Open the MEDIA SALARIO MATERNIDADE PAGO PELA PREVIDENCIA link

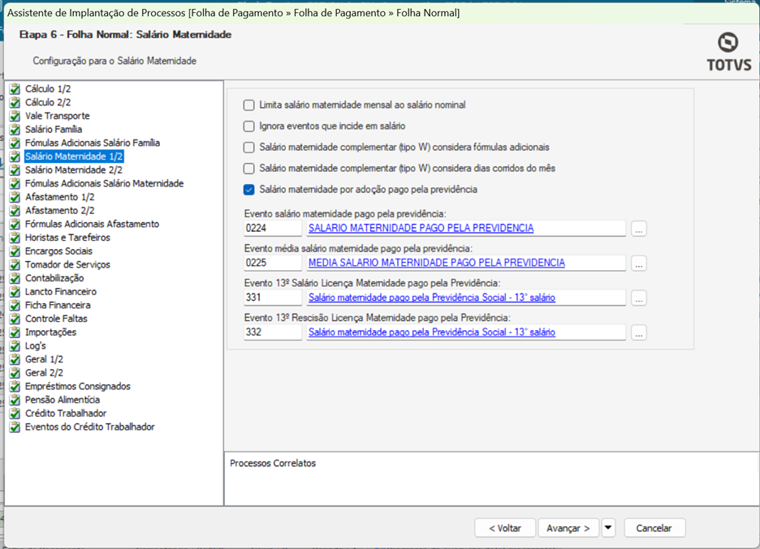tap(436, 263)
